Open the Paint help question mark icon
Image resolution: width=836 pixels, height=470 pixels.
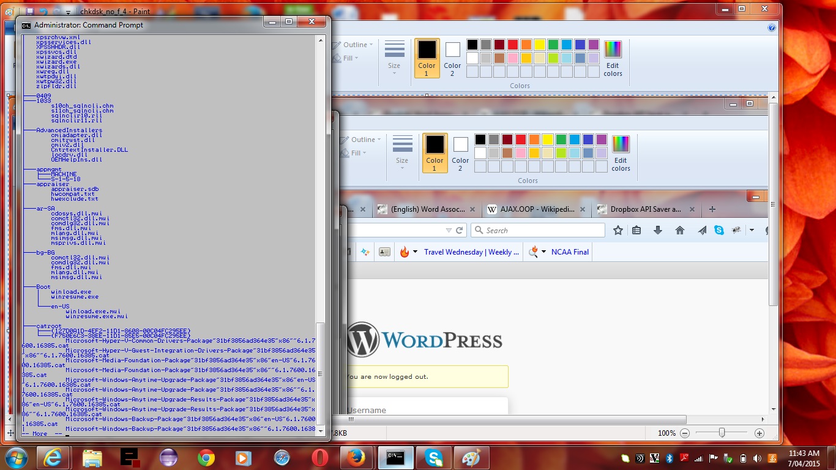[x=772, y=28]
